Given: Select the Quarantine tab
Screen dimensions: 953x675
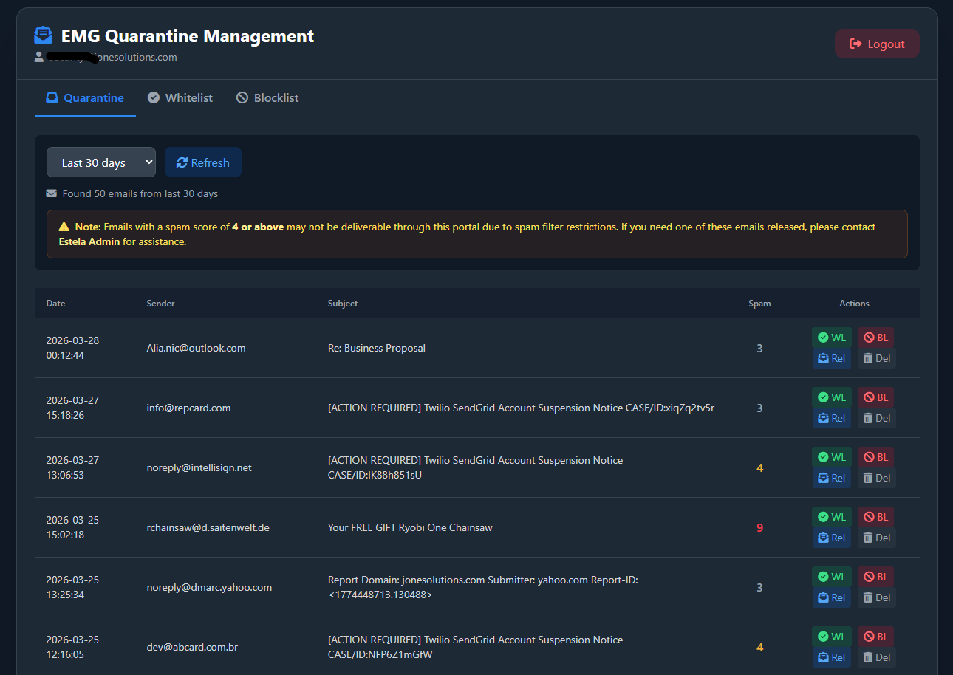Looking at the screenshot, I should [85, 97].
